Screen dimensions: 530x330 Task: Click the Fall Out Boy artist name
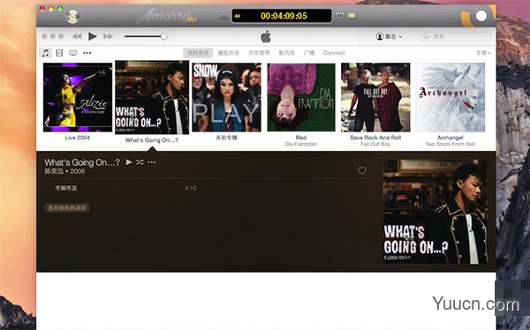[x=375, y=144]
